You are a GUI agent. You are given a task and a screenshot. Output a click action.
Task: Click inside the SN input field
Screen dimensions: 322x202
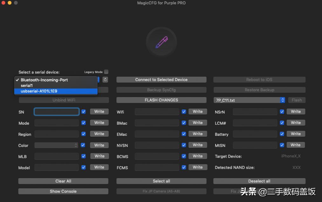click(x=56, y=111)
